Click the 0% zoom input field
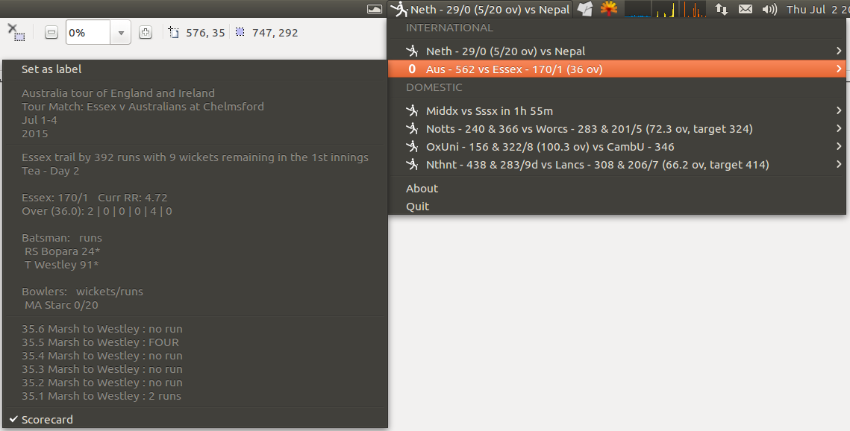The height and width of the screenshot is (431, 850). (x=88, y=33)
